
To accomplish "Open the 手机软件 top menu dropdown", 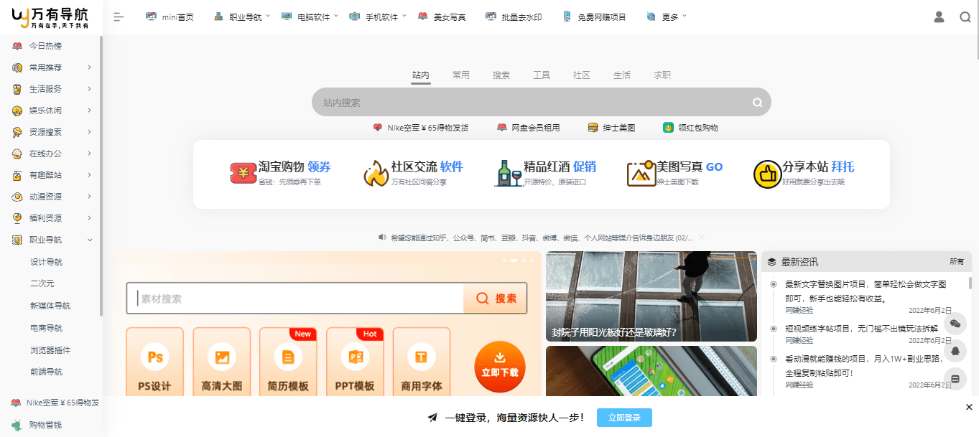I will [378, 17].
